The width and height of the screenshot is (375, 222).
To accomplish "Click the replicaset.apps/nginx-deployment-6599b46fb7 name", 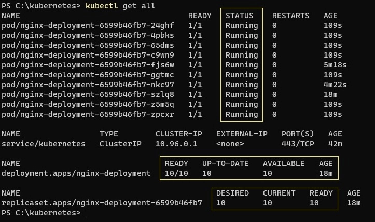I will pos(102,203).
